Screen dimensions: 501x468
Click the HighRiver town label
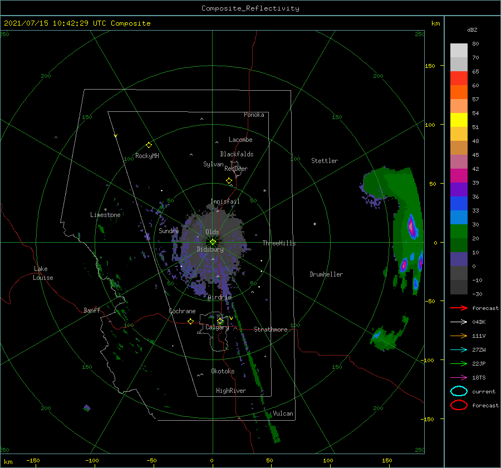(x=230, y=391)
